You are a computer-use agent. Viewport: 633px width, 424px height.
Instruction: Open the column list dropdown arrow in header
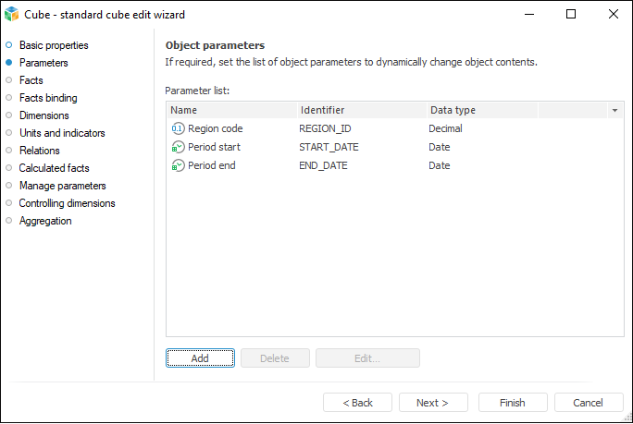(x=615, y=110)
